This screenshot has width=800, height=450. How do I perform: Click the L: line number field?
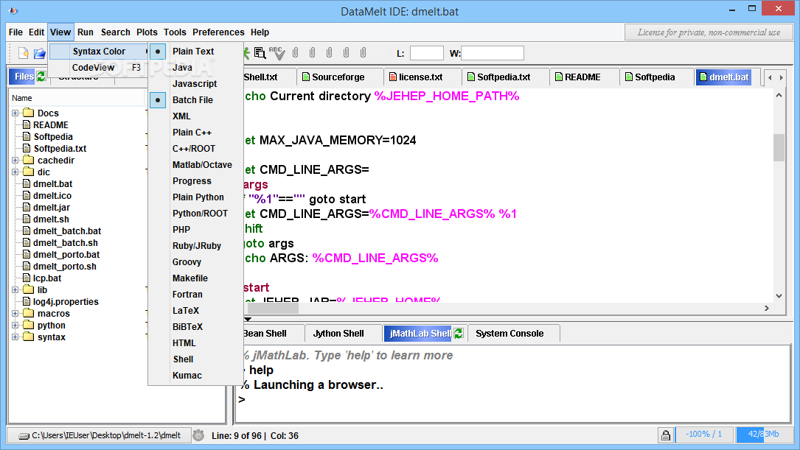point(426,53)
